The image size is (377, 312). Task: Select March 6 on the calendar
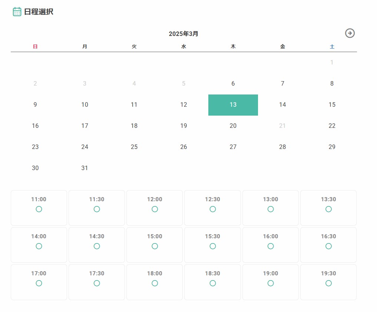pyautogui.click(x=233, y=84)
